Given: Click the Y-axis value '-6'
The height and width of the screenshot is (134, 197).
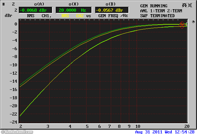Looking at the screenshot, I should coord(14,49).
